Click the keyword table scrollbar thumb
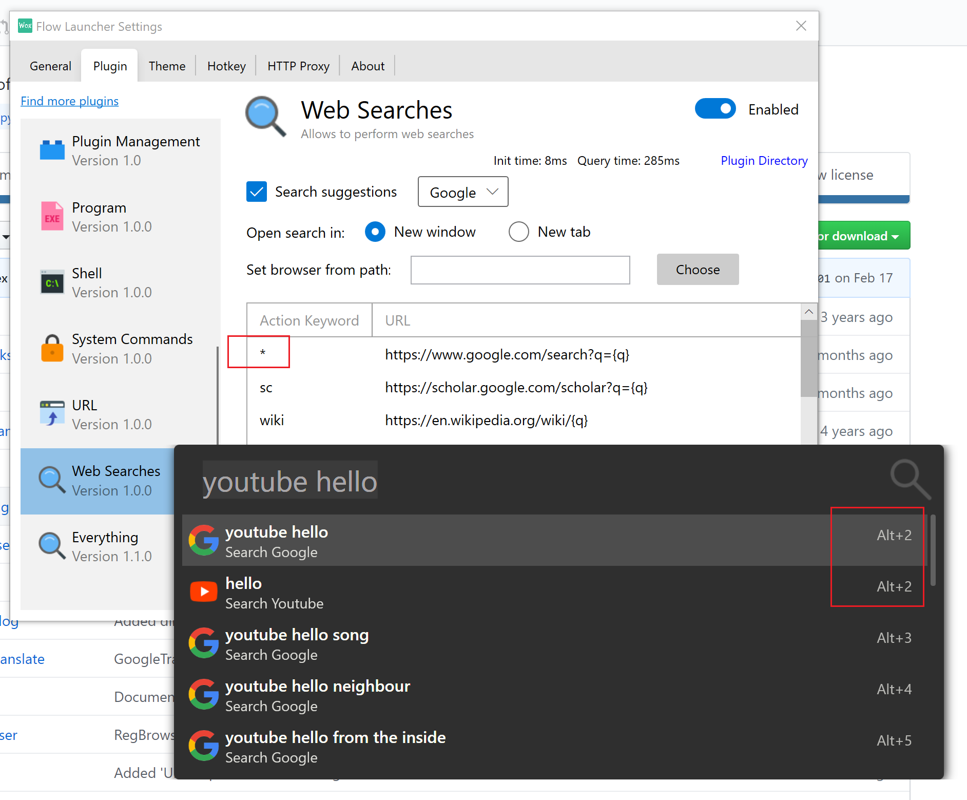Image resolution: width=967 pixels, height=800 pixels. click(809, 358)
